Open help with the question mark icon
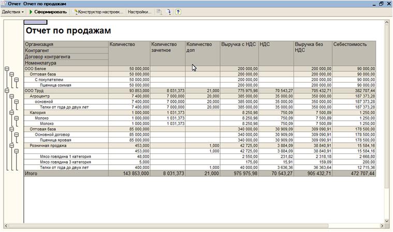The image size is (393, 232). coord(178,12)
